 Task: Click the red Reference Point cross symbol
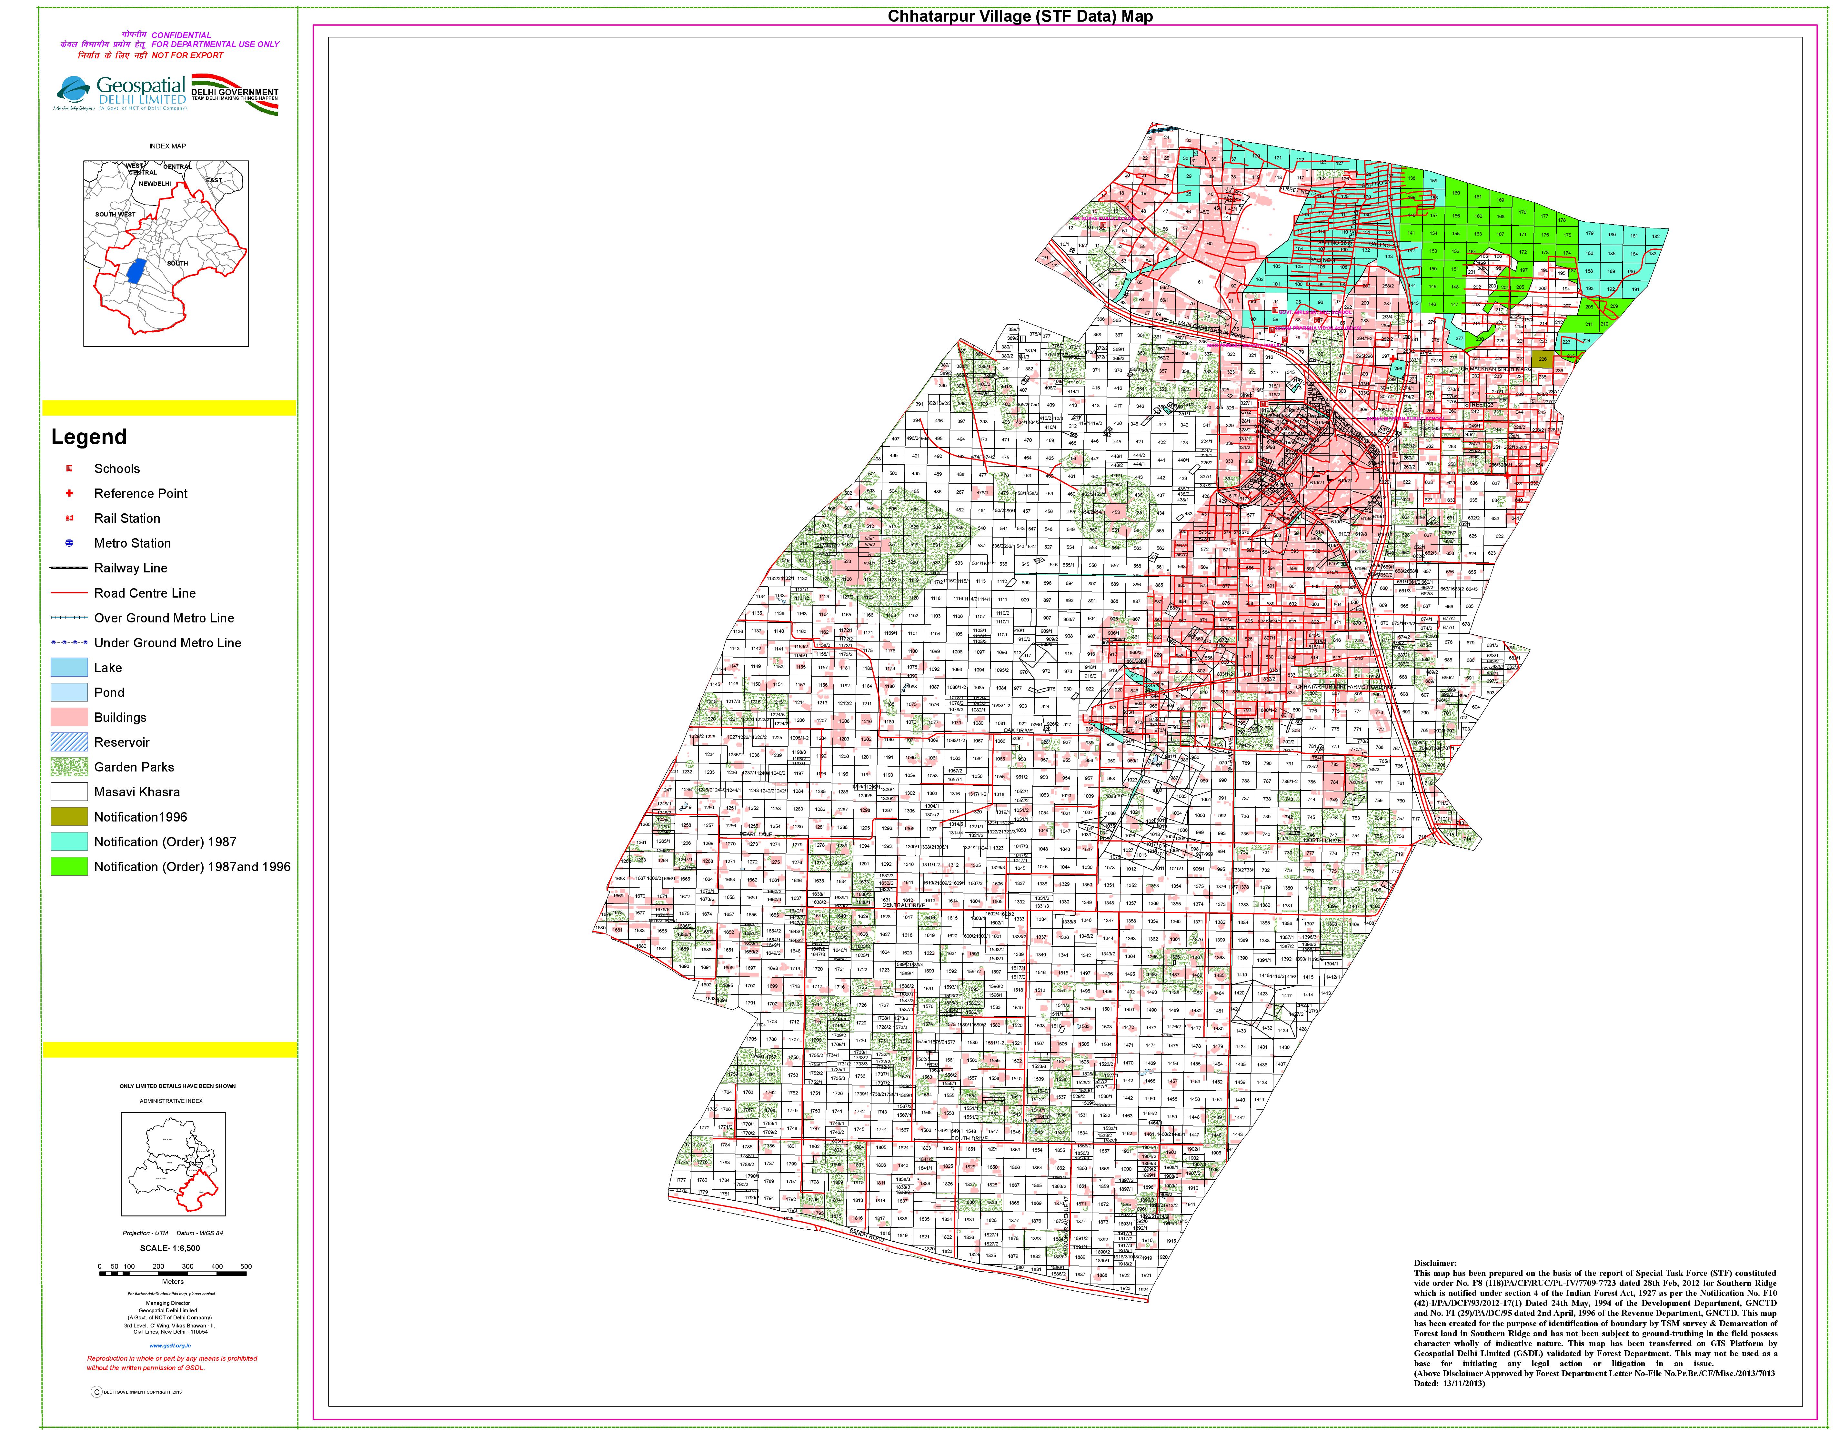click(x=70, y=493)
